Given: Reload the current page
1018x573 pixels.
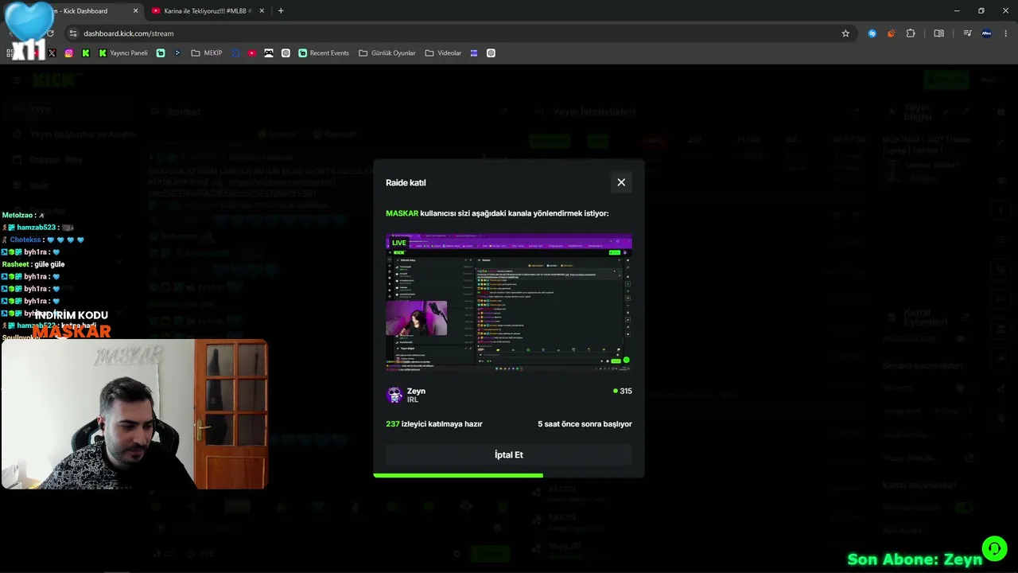Looking at the screenshot, I should pyautogui.click(x=50, y=33).
